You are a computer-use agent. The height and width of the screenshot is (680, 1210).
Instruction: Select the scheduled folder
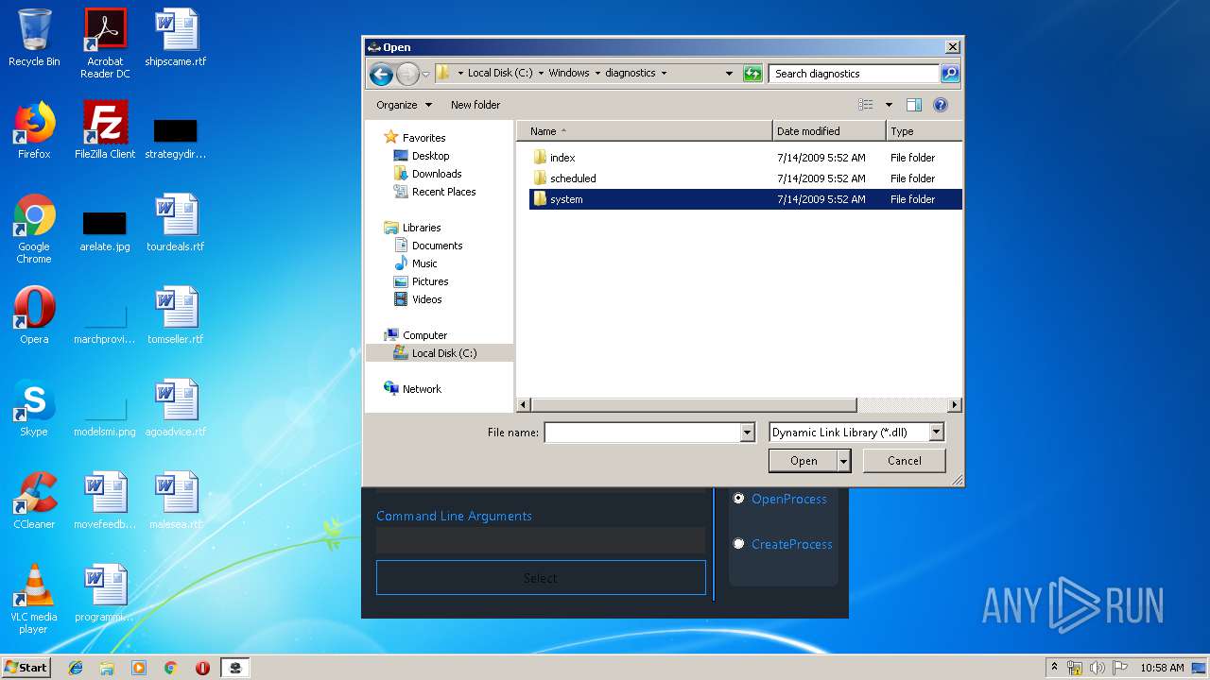tap(745, 178)
